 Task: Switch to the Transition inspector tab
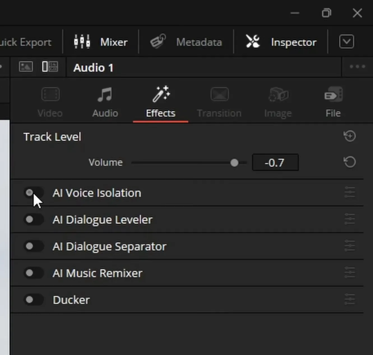(x=219, y=102)
